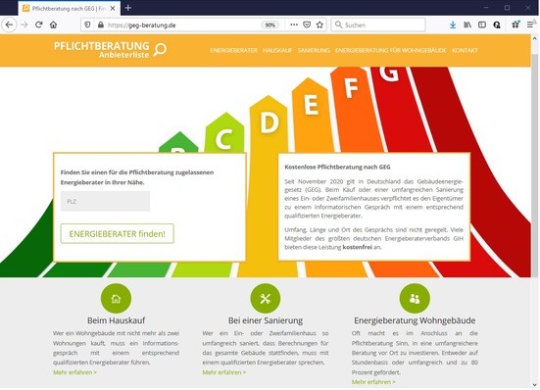Screen dimensions: 540x390
Task: Select SANIERUNG in site navigation
Action: pyautogui.click(x=314, y=50)
